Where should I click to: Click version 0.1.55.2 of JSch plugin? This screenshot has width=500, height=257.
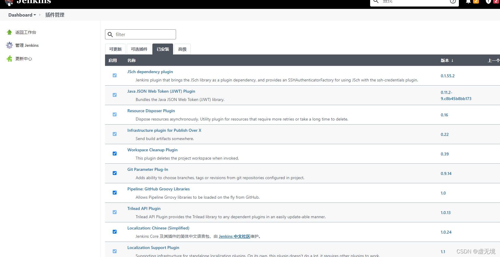click(448, 76)
